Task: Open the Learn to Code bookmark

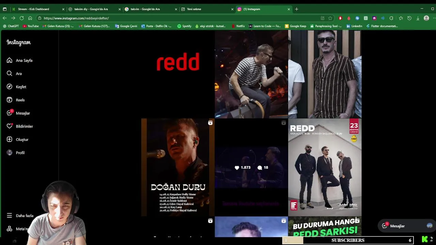Action: 265,26
